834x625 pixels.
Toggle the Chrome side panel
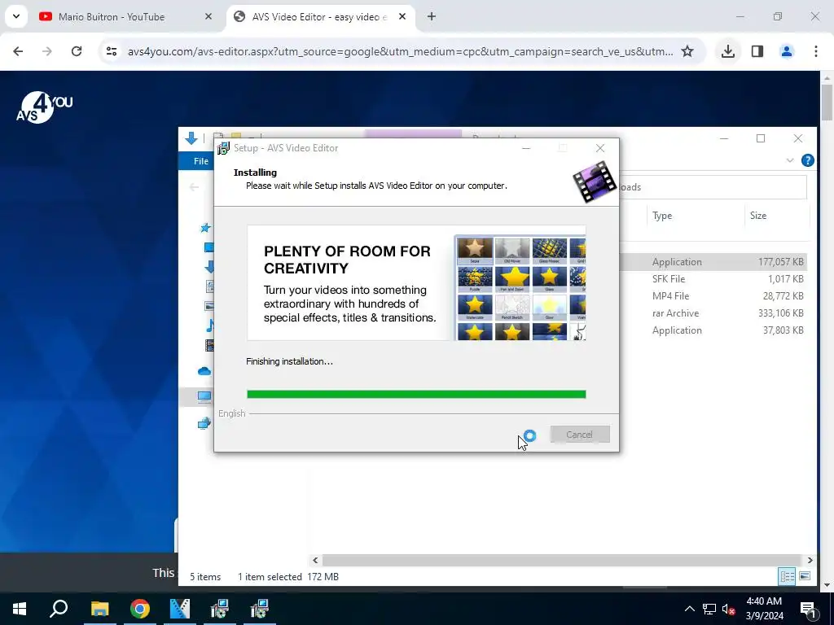pyautogui.click(x=757, y=51)
